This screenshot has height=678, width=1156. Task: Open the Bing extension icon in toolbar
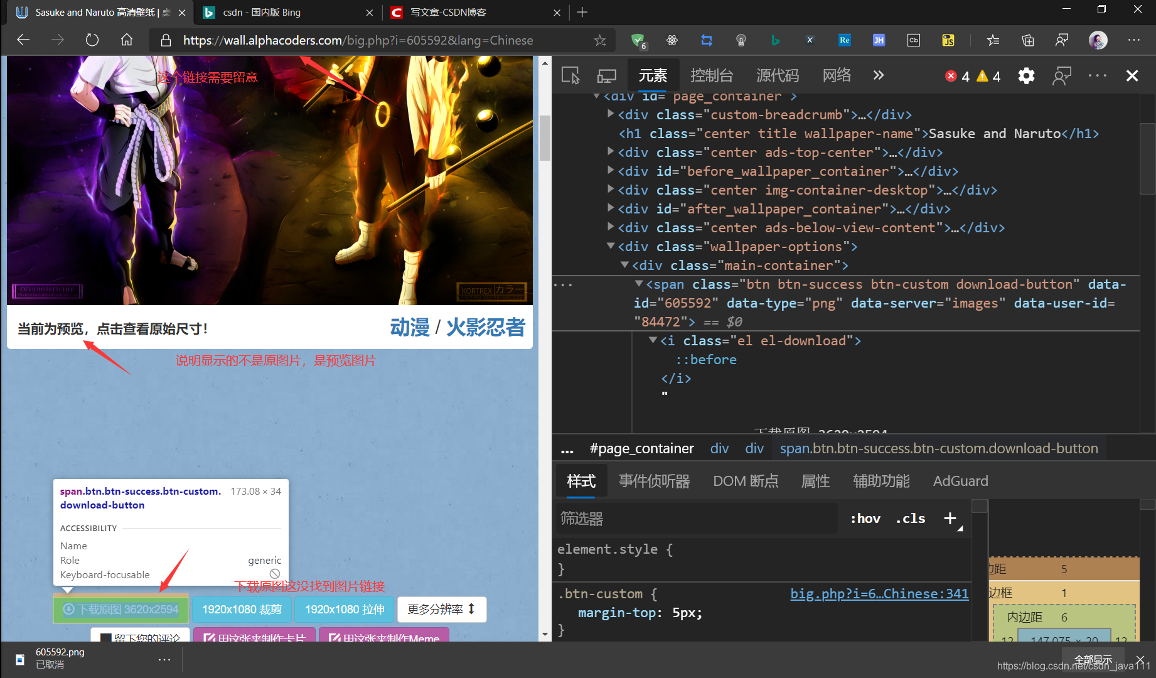point(775,40)
